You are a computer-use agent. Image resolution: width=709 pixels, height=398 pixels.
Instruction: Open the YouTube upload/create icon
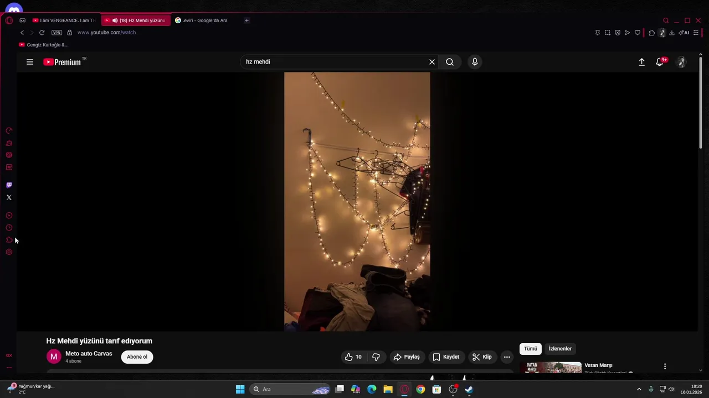click(641, 62)
